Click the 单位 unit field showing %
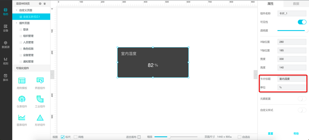 292,87
